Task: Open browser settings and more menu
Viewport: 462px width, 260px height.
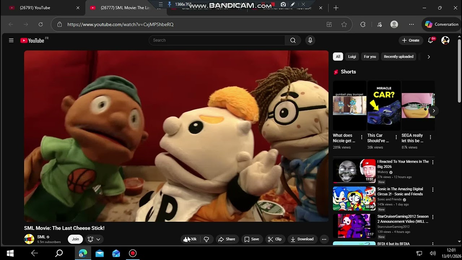Action: coord(411,24)
